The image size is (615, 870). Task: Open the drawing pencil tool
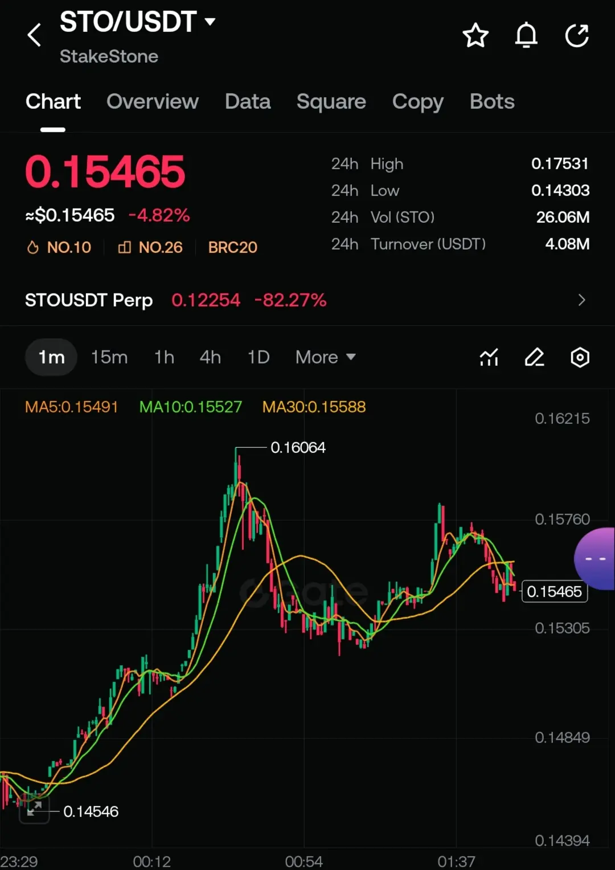[534, 357]
